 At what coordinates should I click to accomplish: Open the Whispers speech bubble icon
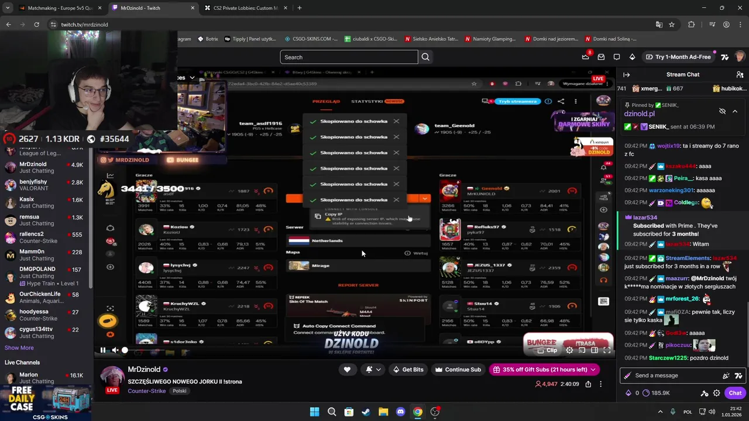click(617, 57)
